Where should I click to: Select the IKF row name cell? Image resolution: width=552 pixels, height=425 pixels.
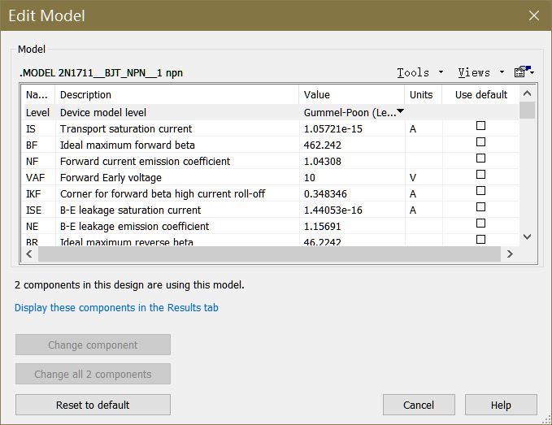point(33,193)
